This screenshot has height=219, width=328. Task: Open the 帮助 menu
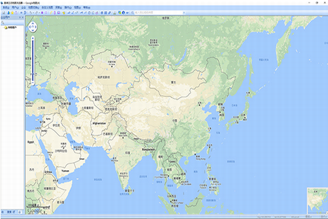pos(86,8)
